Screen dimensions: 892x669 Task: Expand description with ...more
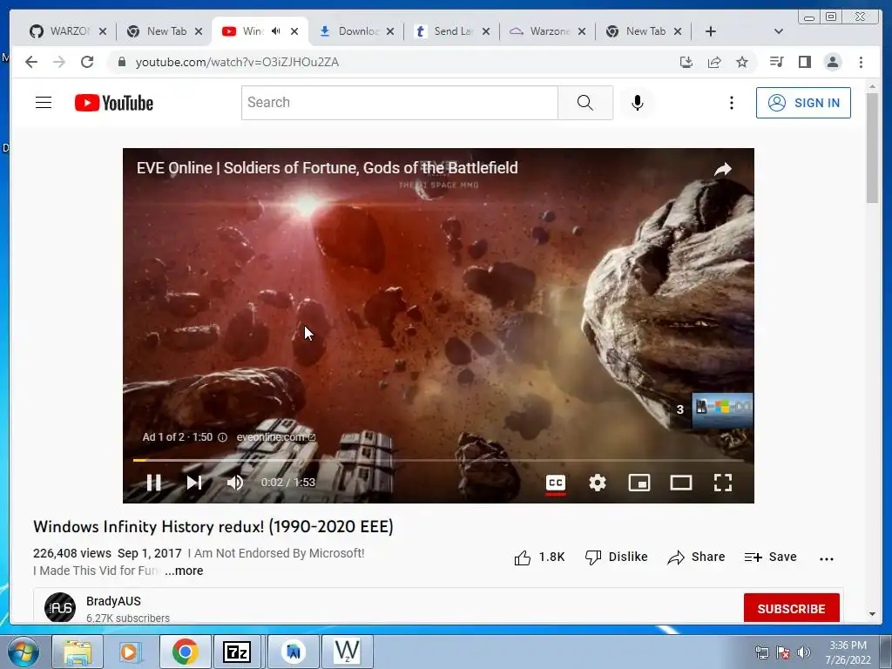[x=184, y=571]
